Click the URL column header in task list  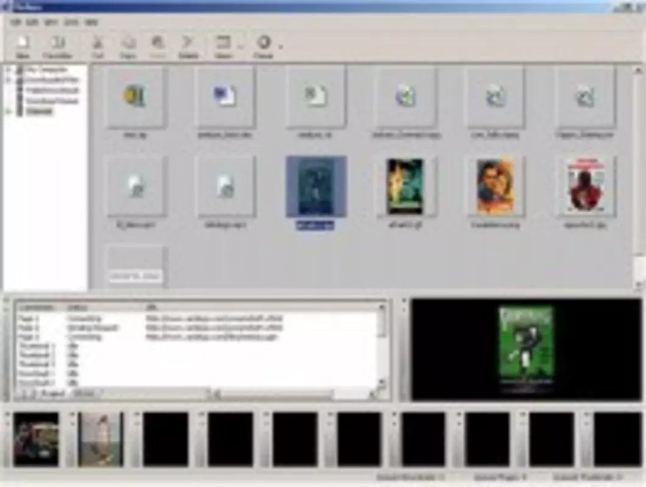pyautogui.click(x=261, y=307)
